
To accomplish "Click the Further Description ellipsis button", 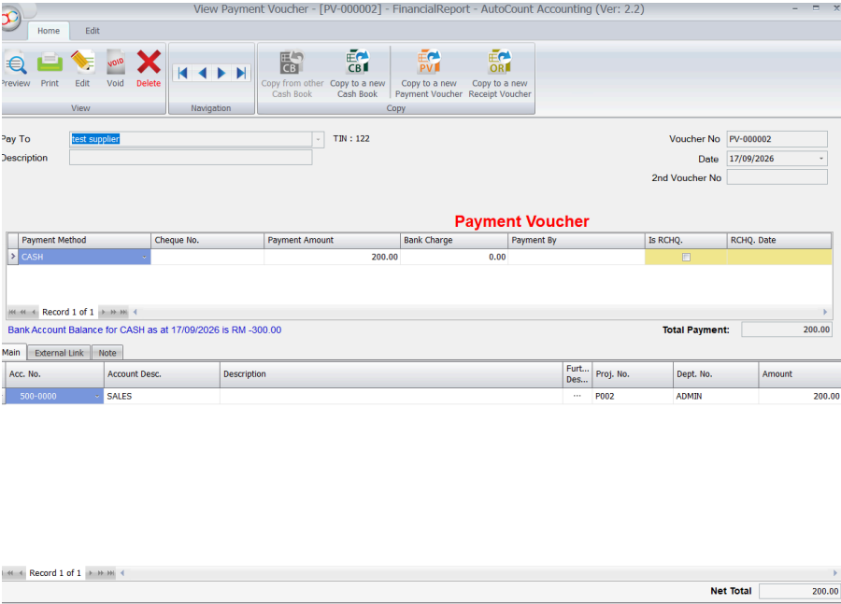I will coord(577,396).
